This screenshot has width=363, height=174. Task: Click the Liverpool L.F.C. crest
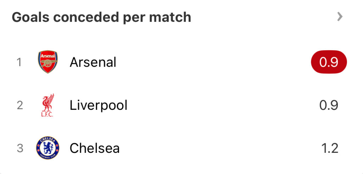[48, 105]
